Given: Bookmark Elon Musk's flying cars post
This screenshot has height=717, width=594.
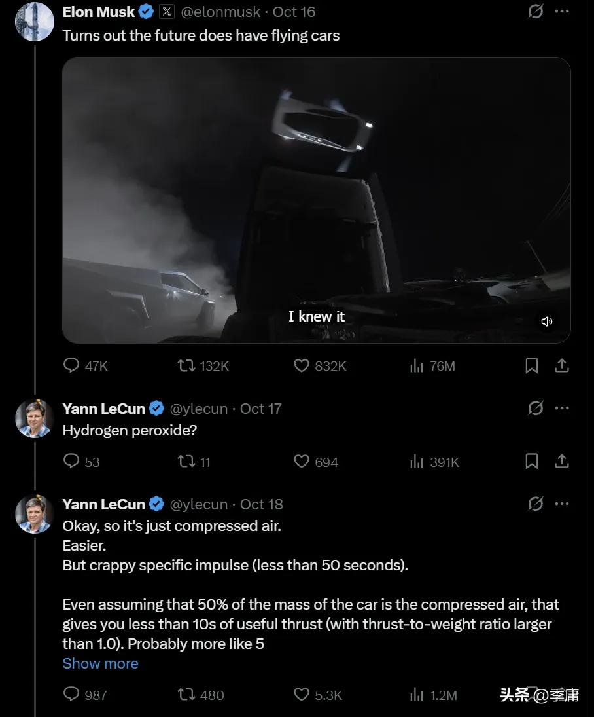Looking at the screenshot, I should [x=532, y=366].
